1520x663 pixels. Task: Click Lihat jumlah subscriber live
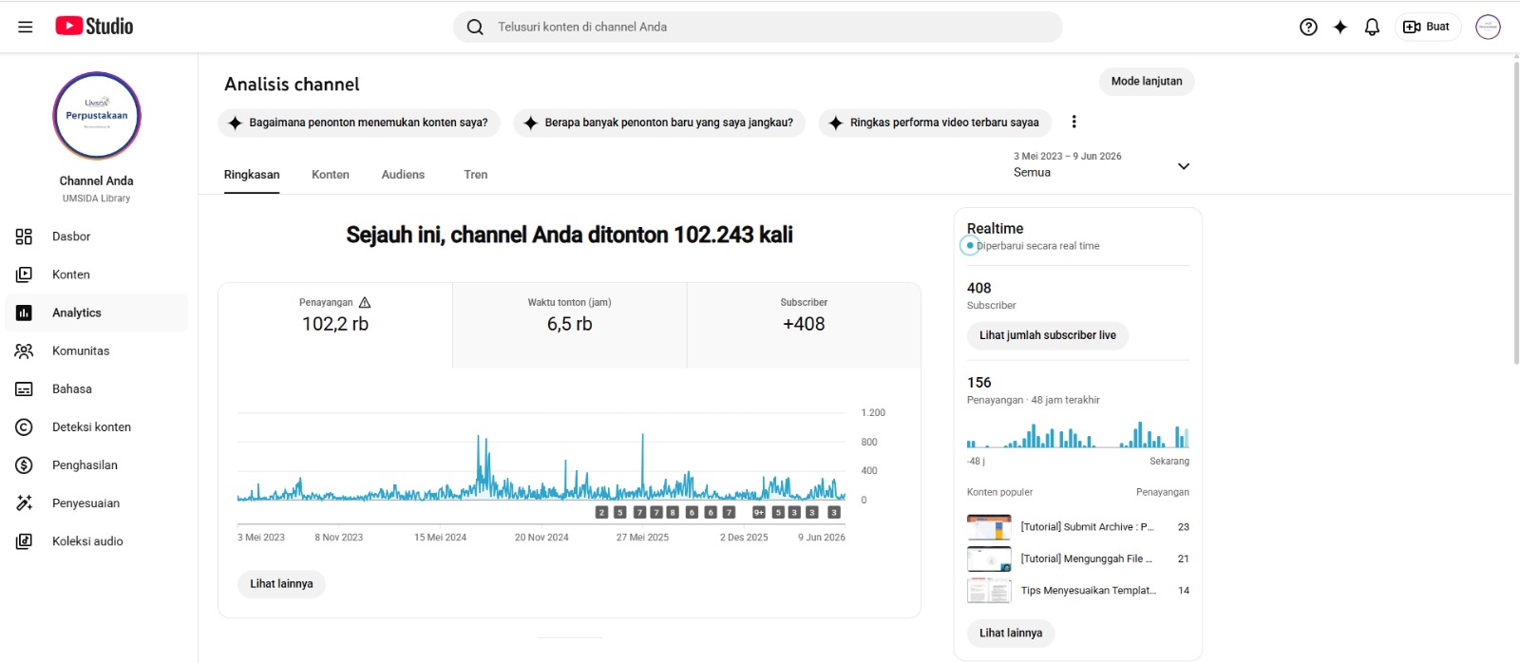pos(1048,335)
